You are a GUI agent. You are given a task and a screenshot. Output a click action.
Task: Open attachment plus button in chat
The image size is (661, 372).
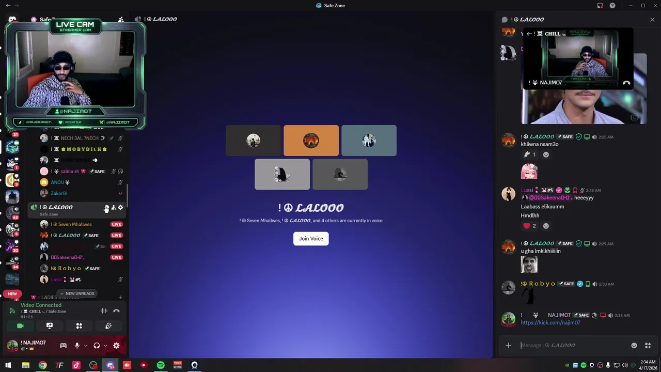(508, 346)
